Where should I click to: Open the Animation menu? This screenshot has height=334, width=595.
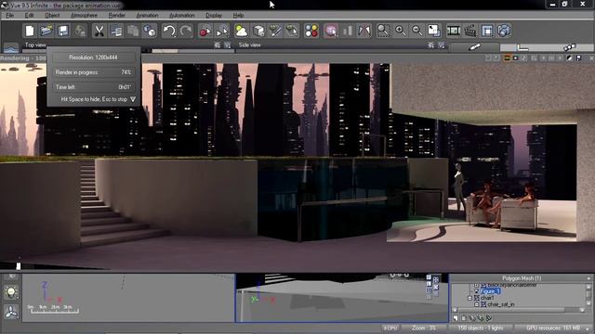(x=147, y=15)
